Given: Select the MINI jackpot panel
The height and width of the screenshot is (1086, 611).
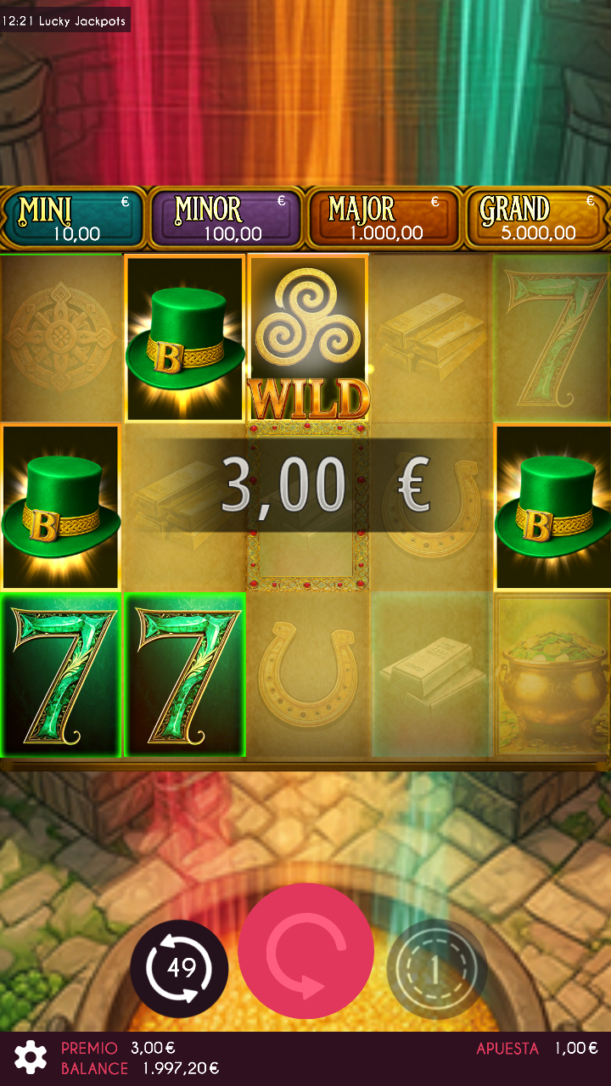Looking at the screenshot, I should (x=75, y=218).
